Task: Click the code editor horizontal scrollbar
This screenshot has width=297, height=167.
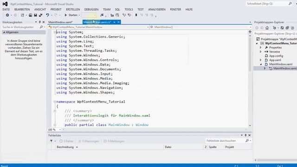Action: pos(155,130)
